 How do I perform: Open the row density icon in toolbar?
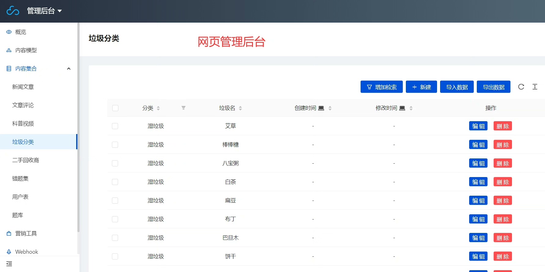pos(535,87)
